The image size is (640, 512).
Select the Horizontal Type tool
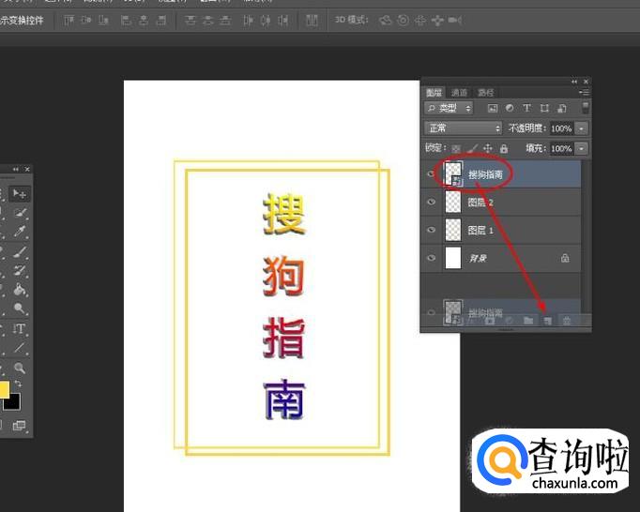[20, 328]
